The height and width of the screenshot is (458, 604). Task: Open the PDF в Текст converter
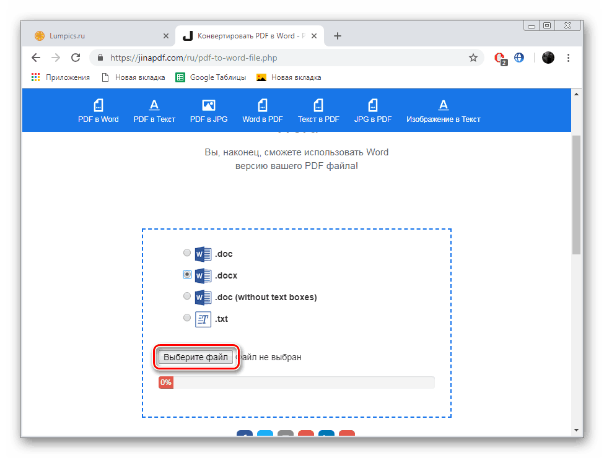154,111
